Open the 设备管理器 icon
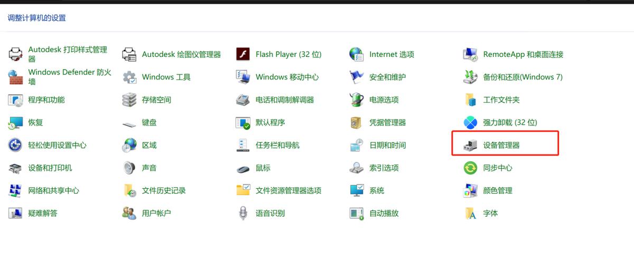This screenshot has height=262, width=634. click(470, 145)
